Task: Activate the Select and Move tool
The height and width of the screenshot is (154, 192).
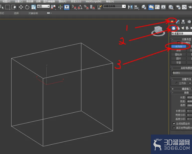Action: point(21,7)
